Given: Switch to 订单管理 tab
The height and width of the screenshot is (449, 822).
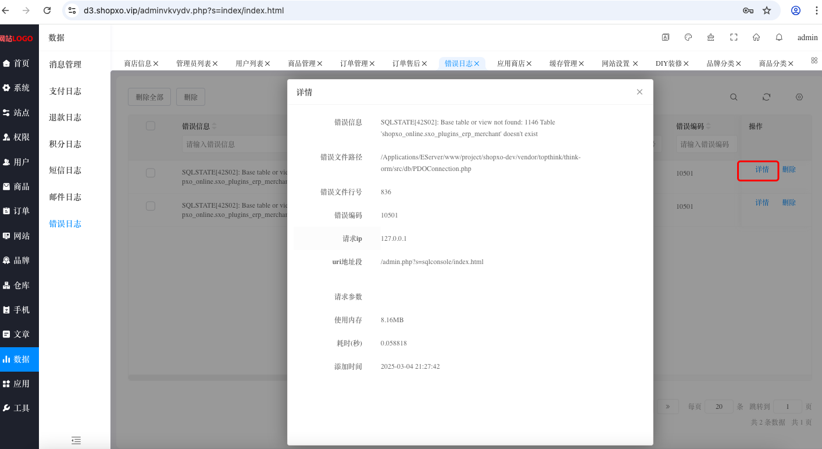Looking at the screenshot, I should coord(354,63).
